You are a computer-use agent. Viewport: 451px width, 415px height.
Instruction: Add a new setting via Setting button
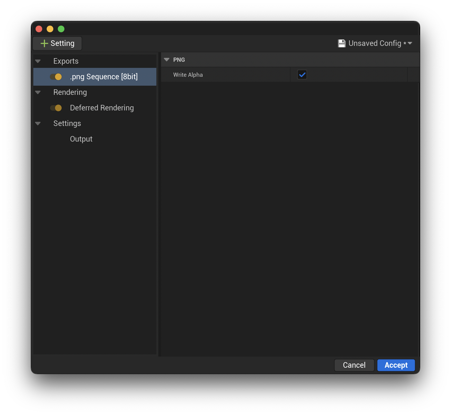[57, 43]
